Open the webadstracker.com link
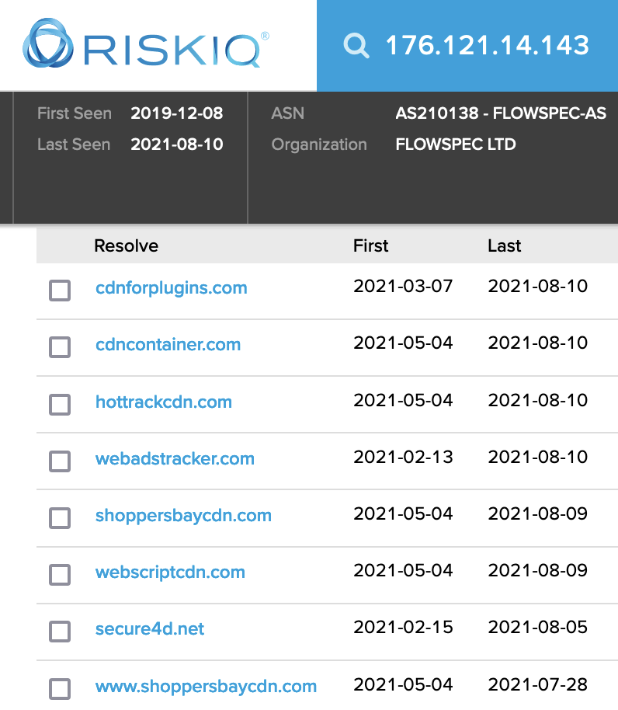 coord(175,458)
